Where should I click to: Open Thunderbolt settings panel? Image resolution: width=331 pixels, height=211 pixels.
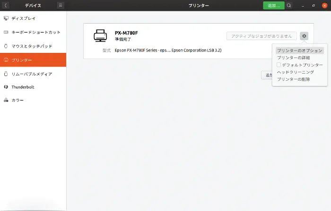click(33, 87)
